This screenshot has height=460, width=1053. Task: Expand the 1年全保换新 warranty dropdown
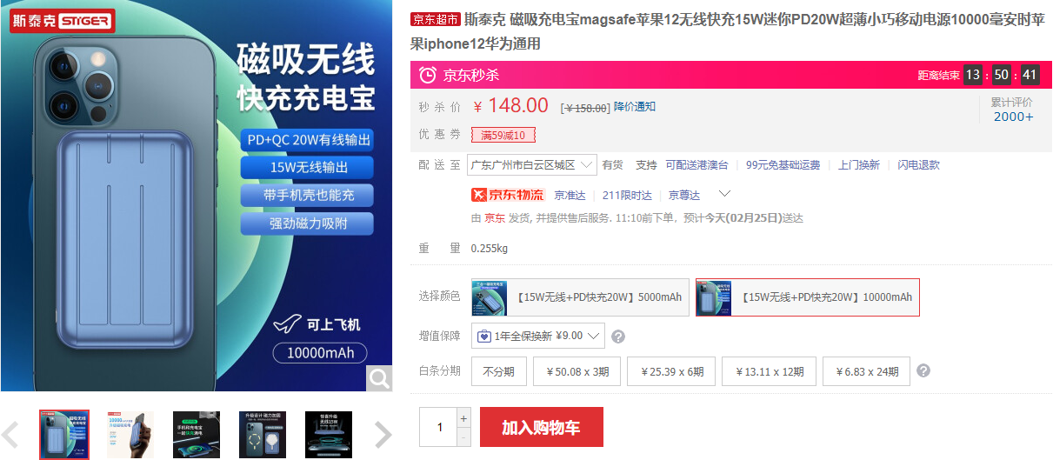pos(537,336)
